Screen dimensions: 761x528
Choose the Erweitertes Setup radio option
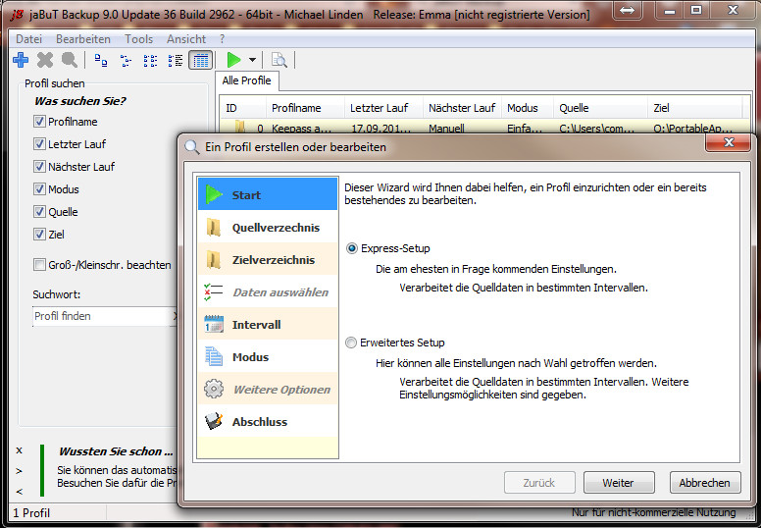pos(351,343)
